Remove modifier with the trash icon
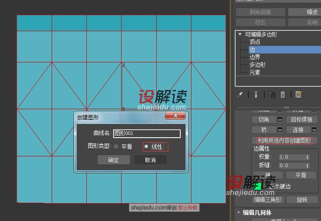Viewport: 321px width, 221px height. (x=283, y=94)
